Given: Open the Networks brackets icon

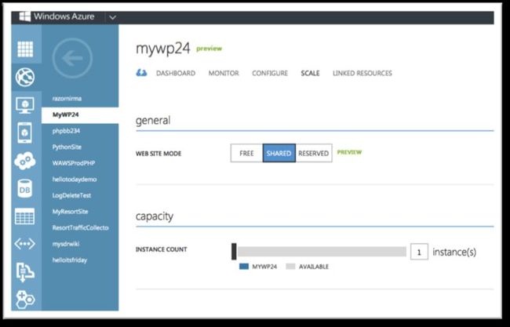Looking at the screenshot, I should tap(25, 244).
